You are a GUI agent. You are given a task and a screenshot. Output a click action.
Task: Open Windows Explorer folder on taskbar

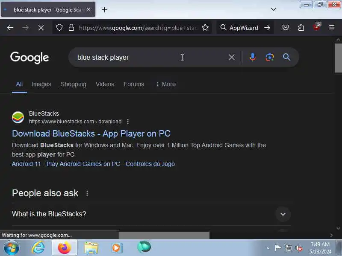(91, 248)
